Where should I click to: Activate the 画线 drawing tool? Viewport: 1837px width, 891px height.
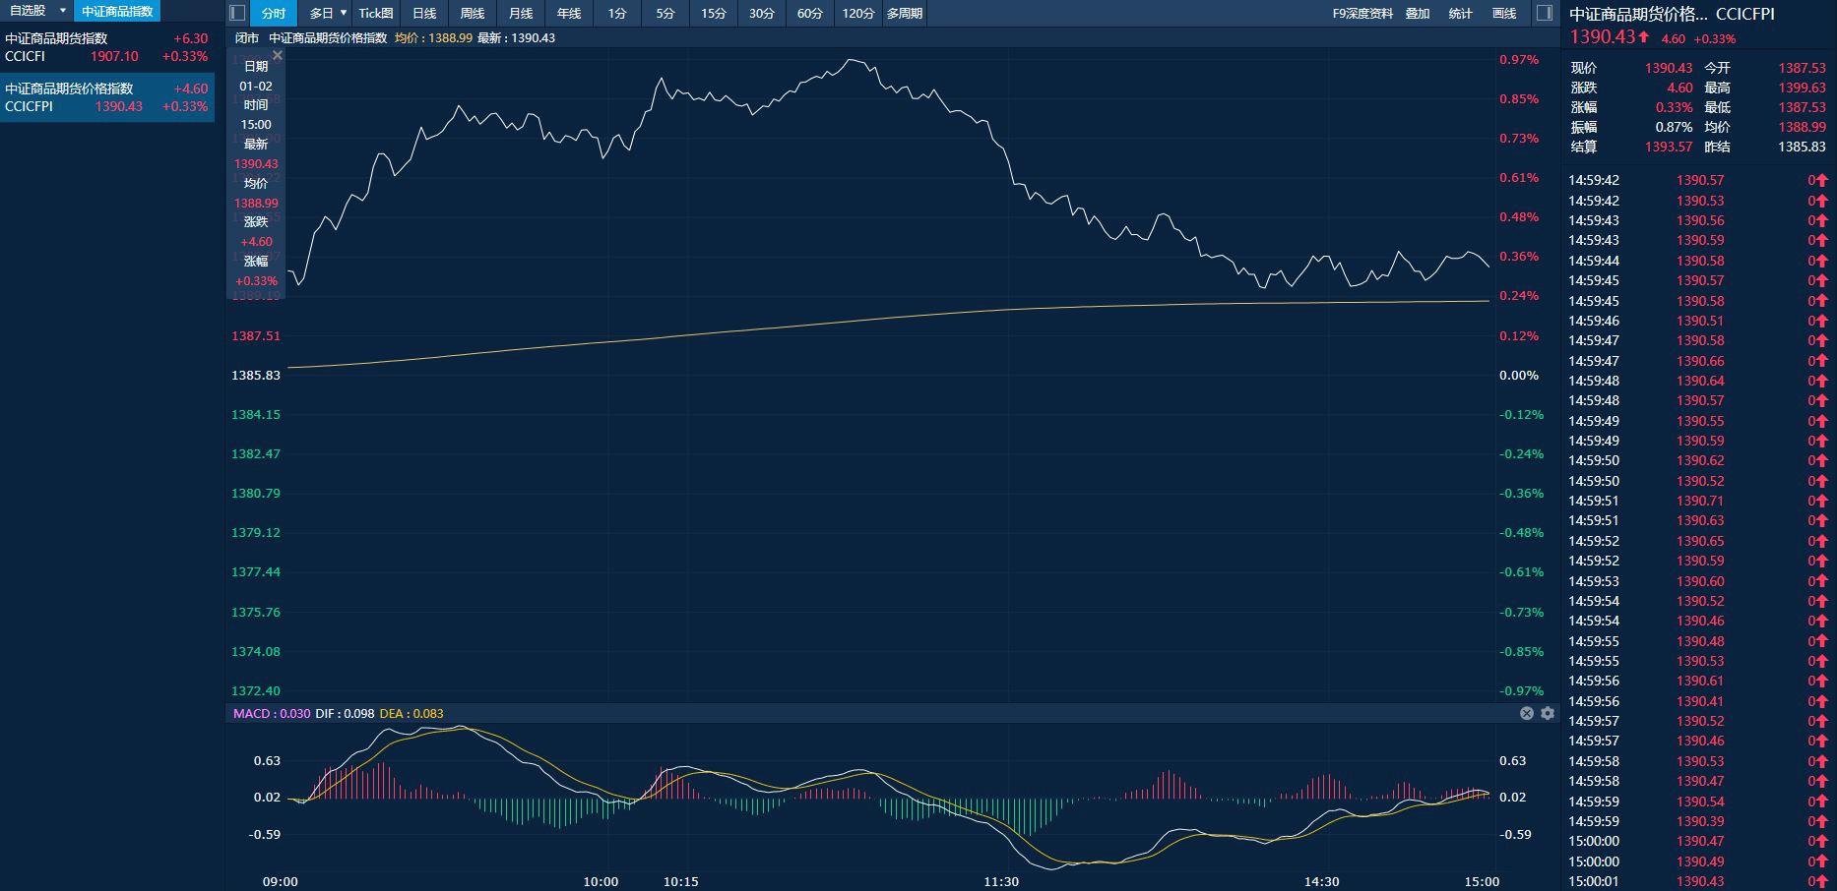[x=1504, y=13]
